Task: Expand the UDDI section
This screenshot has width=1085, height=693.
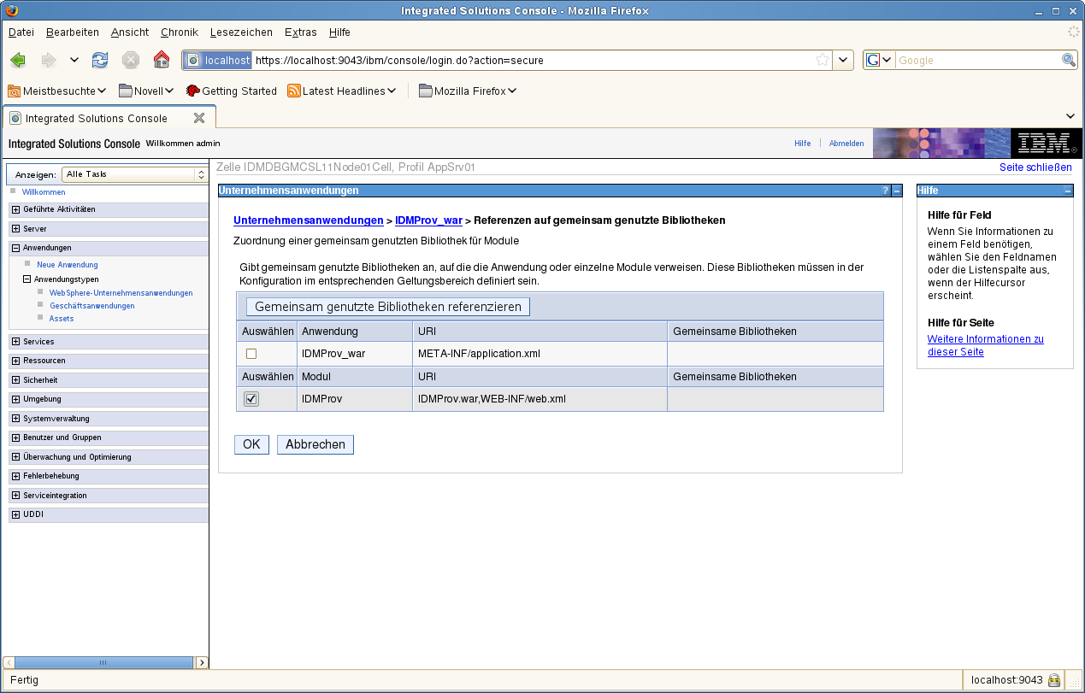Action: [x=15, y=514]
